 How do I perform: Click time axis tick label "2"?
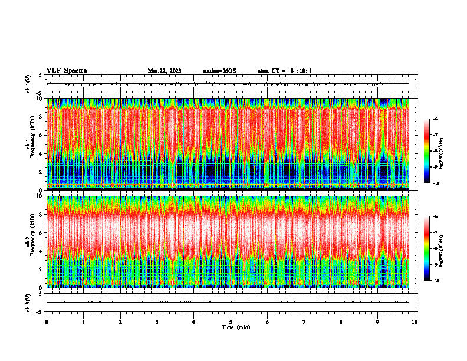(x=120, y=322)
